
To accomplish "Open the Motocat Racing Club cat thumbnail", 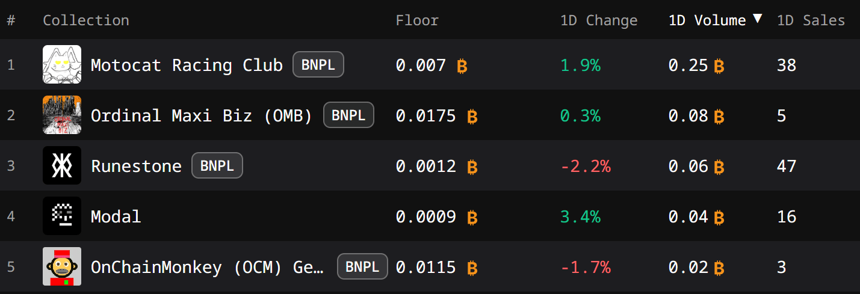I will [62, 65].
